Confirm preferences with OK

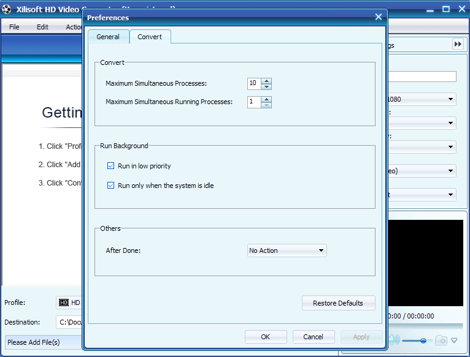(x=266, y=337)
